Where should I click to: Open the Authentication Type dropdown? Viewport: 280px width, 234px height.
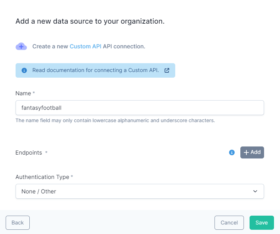point(139,191)
